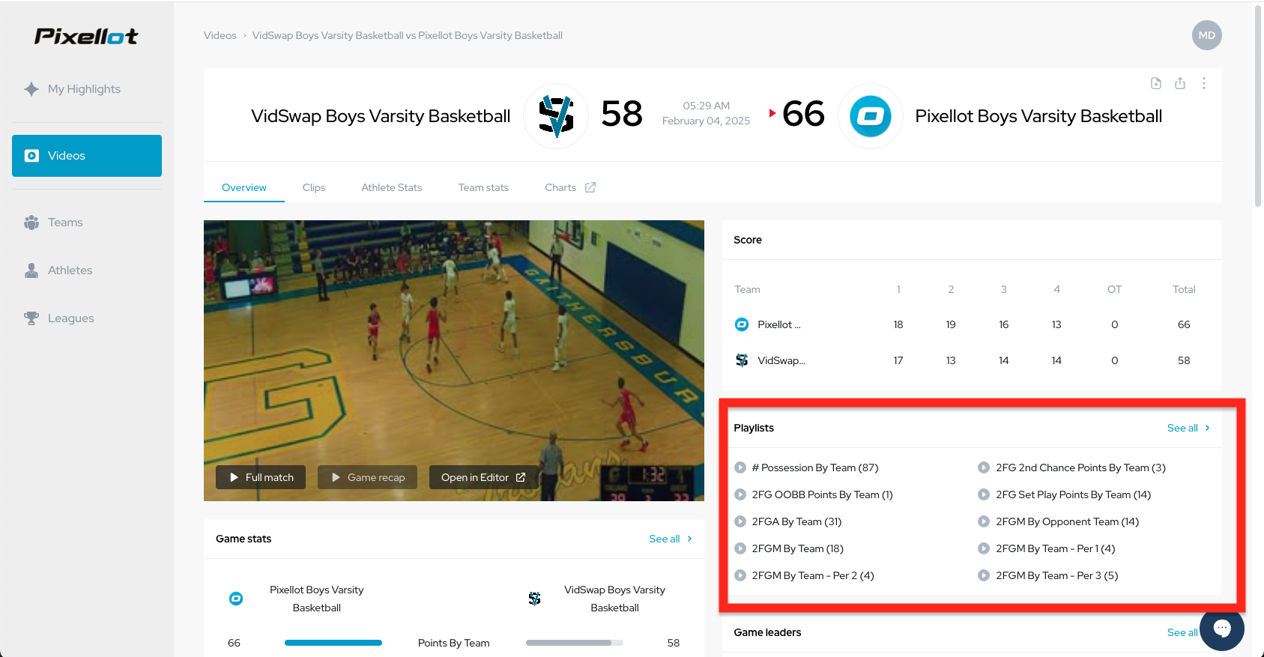
Task: Open the Athlete Stats tab
Action: [x=392, y=187]
